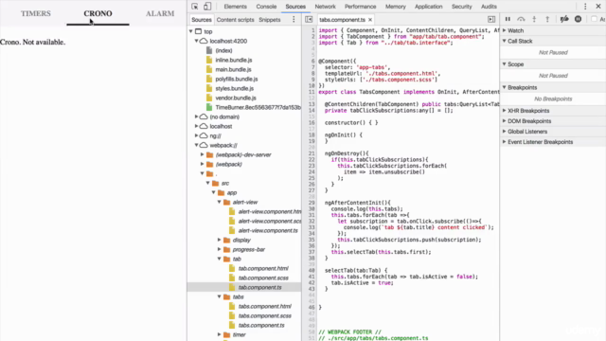The height and width of the screenshot is (341, 606).
Task: Collapse the alert-view folder
Action: point(219,202)
